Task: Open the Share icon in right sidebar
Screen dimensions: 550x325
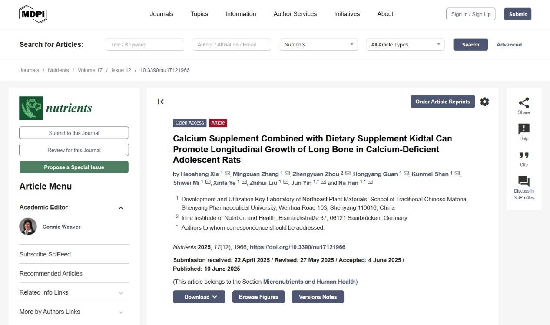Action: point(524,103)
